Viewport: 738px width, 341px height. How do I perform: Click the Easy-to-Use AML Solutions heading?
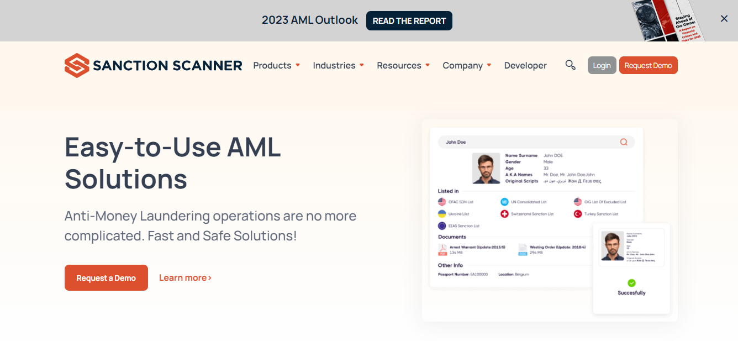click(173, 163)
